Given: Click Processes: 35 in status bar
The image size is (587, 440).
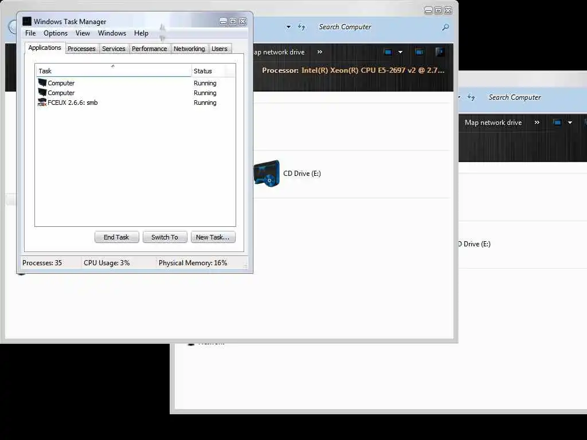Looking at the screenshot, I should click(42, 262).
